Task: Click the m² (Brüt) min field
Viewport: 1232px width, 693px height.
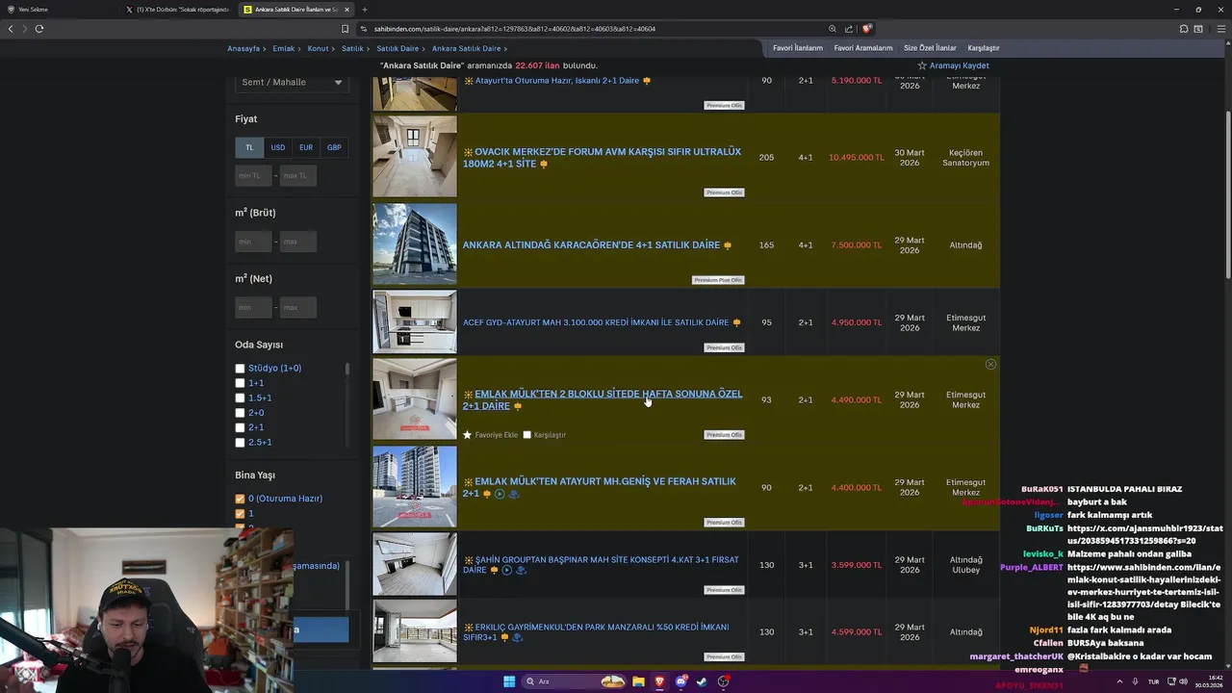Action: 253,242
